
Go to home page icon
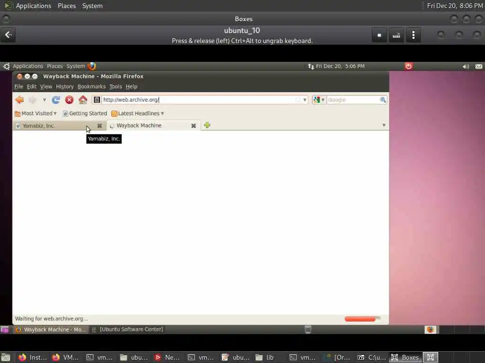[83, 100]
